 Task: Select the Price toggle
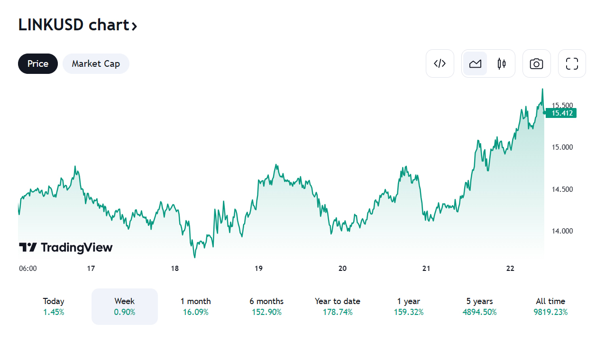(38, 63)
